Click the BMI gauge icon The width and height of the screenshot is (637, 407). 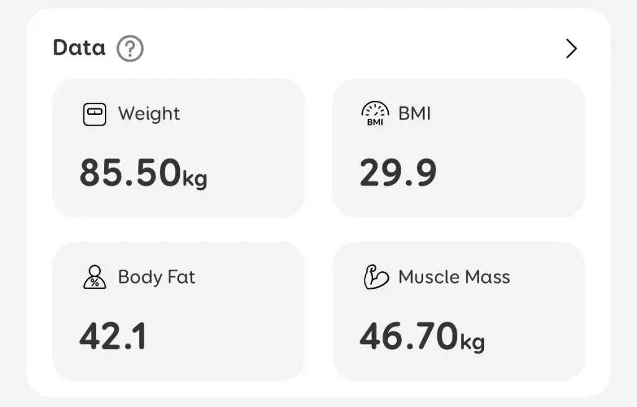tap(375, 114)
